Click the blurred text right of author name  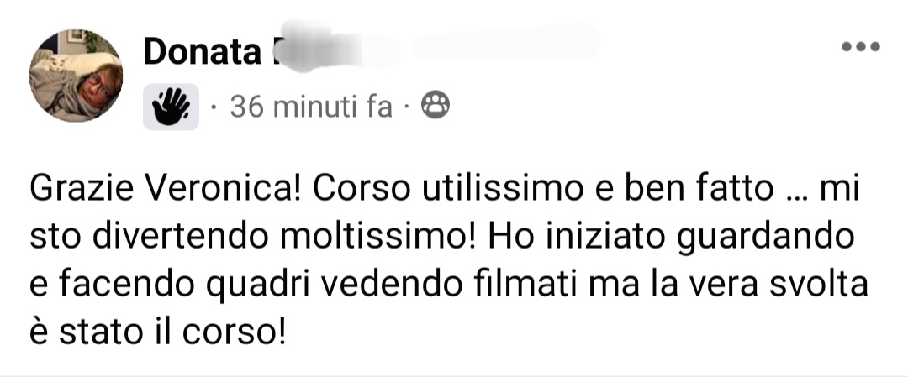tap(505, 42)
